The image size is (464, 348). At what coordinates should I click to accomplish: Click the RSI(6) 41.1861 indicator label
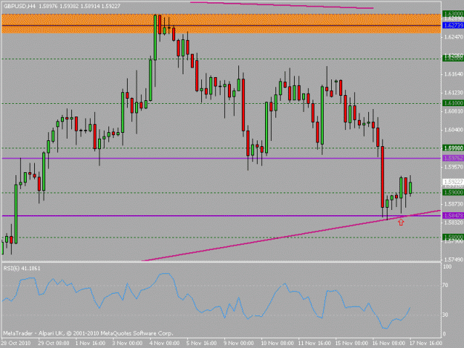click(x=22, y=268)
